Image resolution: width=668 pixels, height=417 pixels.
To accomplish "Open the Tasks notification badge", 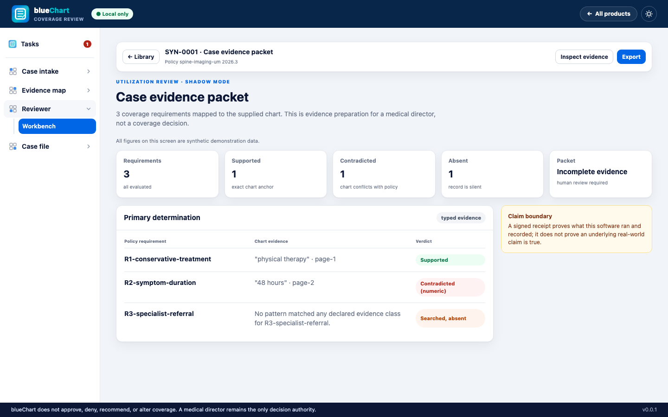I will [87, 44].
